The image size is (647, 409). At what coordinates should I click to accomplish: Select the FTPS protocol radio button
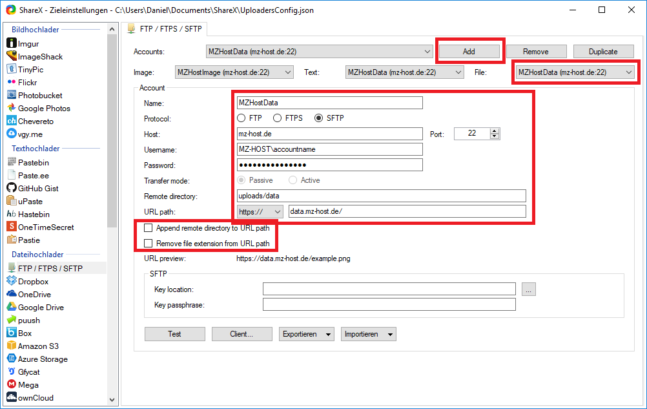(277, 118)
